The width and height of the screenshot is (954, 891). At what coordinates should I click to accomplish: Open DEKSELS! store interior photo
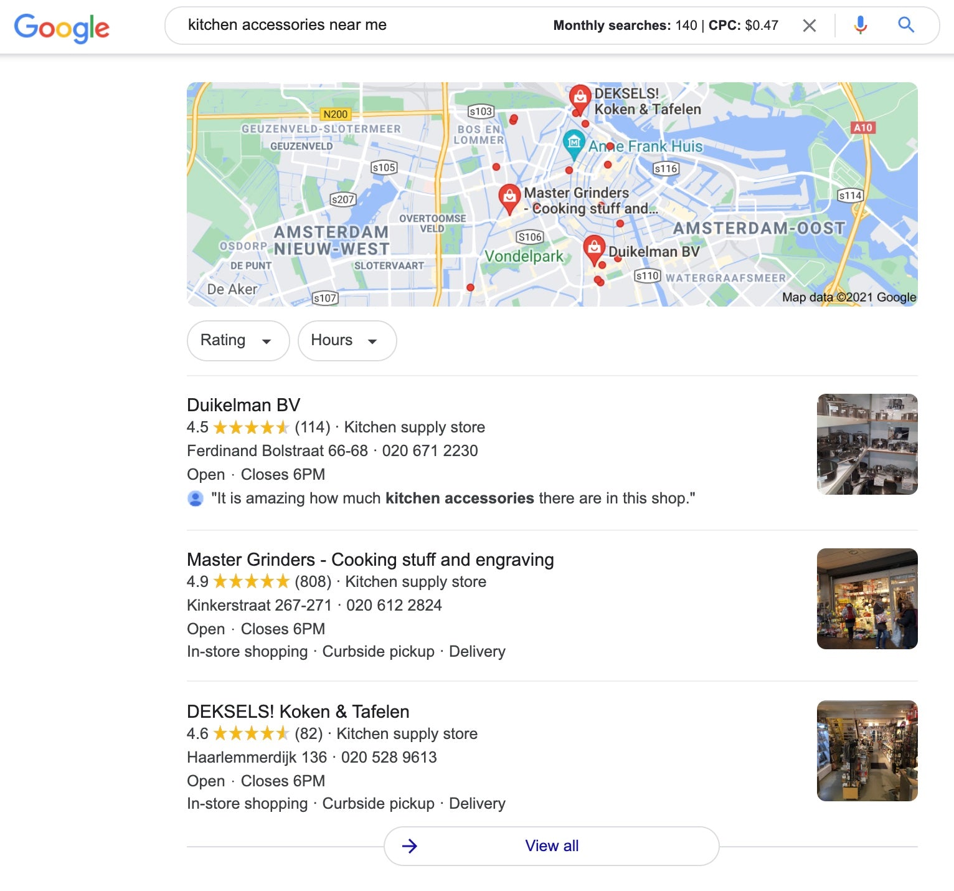pos(867,751)
